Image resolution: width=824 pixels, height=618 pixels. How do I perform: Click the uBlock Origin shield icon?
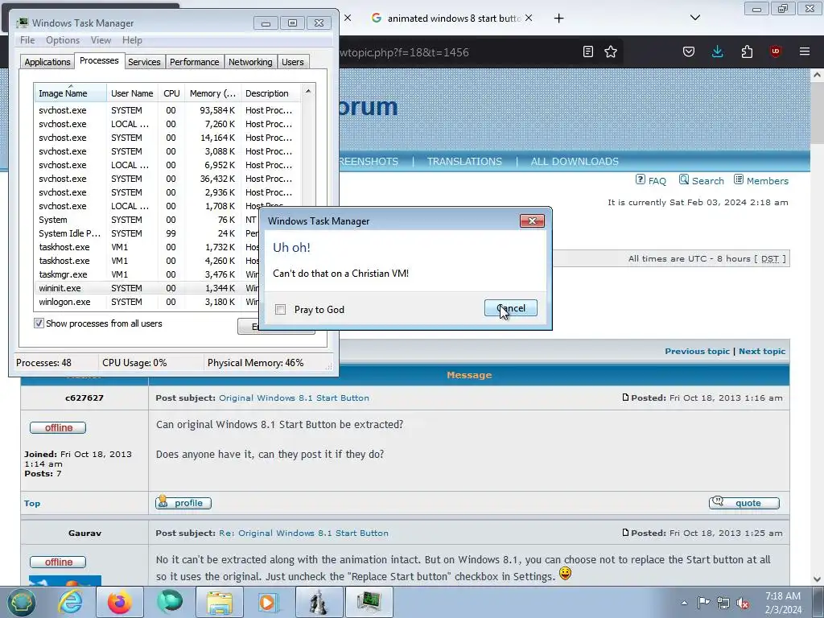[775, 51]
